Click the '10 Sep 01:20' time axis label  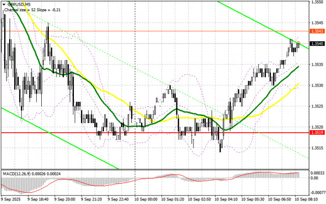173,199
